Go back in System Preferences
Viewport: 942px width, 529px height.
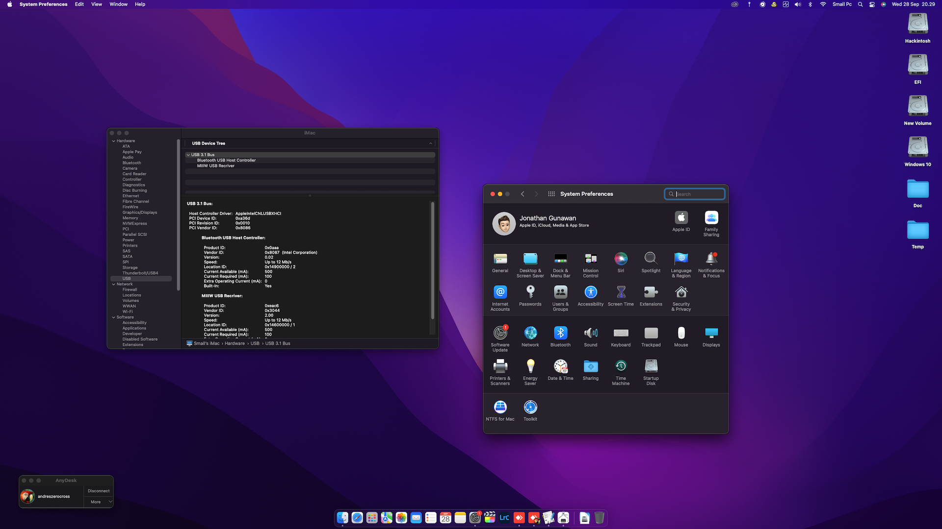click(x=523, y=194)
